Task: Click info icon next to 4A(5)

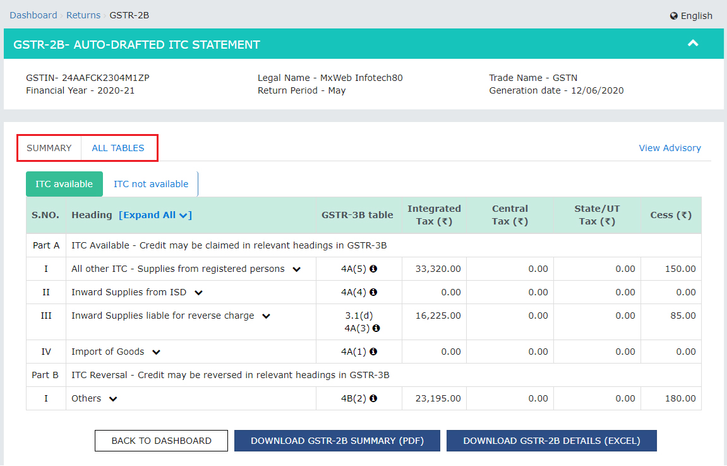Action: pos(373,269)
